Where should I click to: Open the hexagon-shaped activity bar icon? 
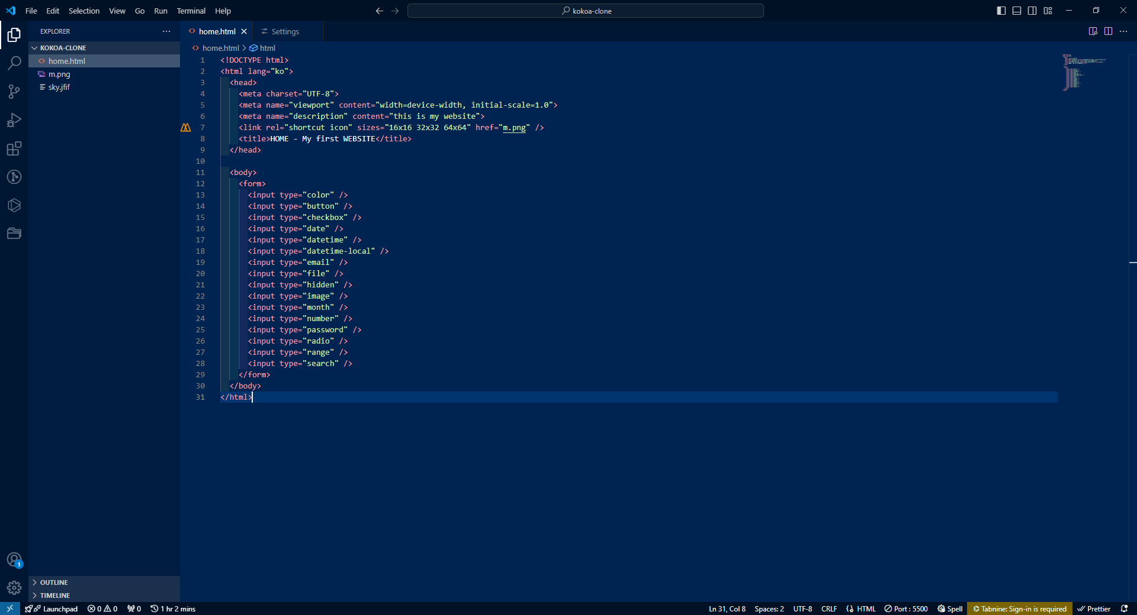(14, 205)
